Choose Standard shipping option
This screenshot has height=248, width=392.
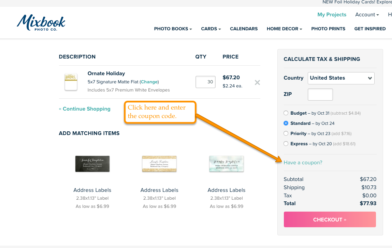[x=286, y=123]
